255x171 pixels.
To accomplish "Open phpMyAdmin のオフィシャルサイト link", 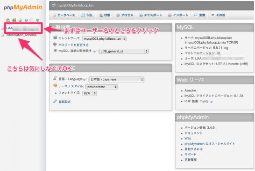I will [210, 144].
